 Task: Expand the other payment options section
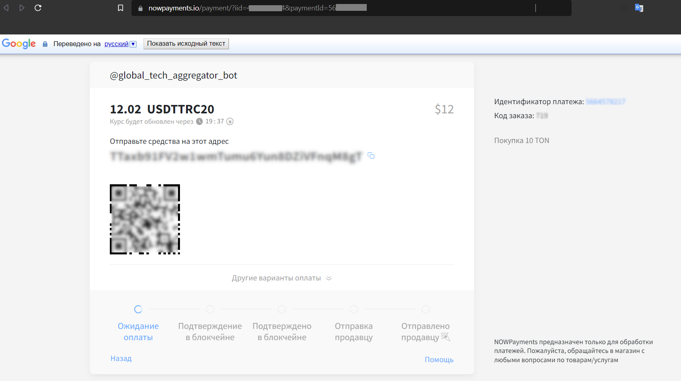click(282, 278)
